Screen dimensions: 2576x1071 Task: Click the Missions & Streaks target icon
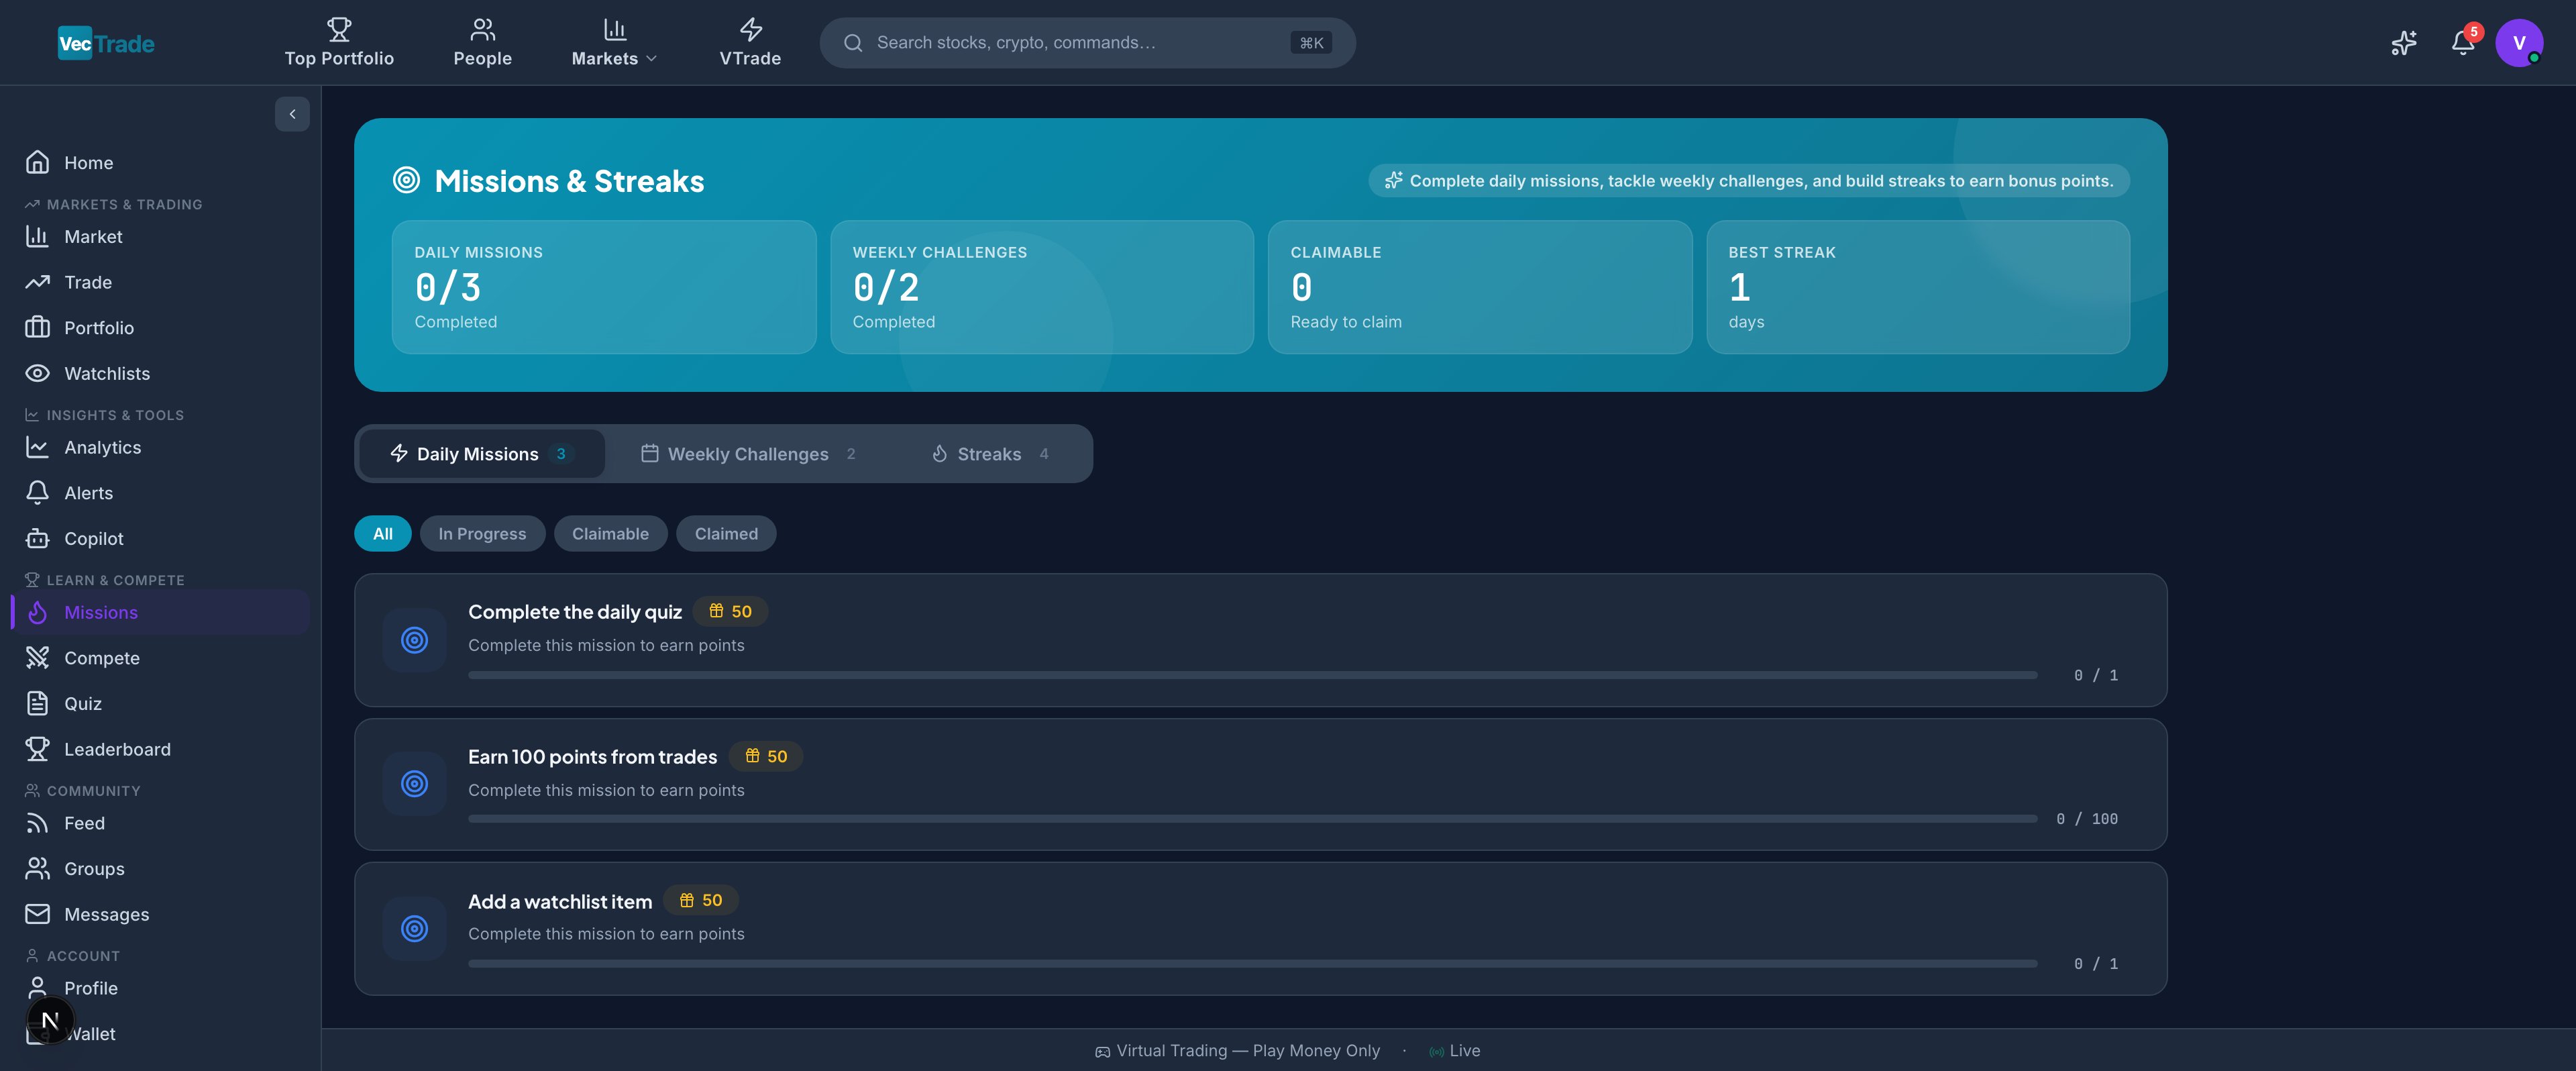pos(406,180)
